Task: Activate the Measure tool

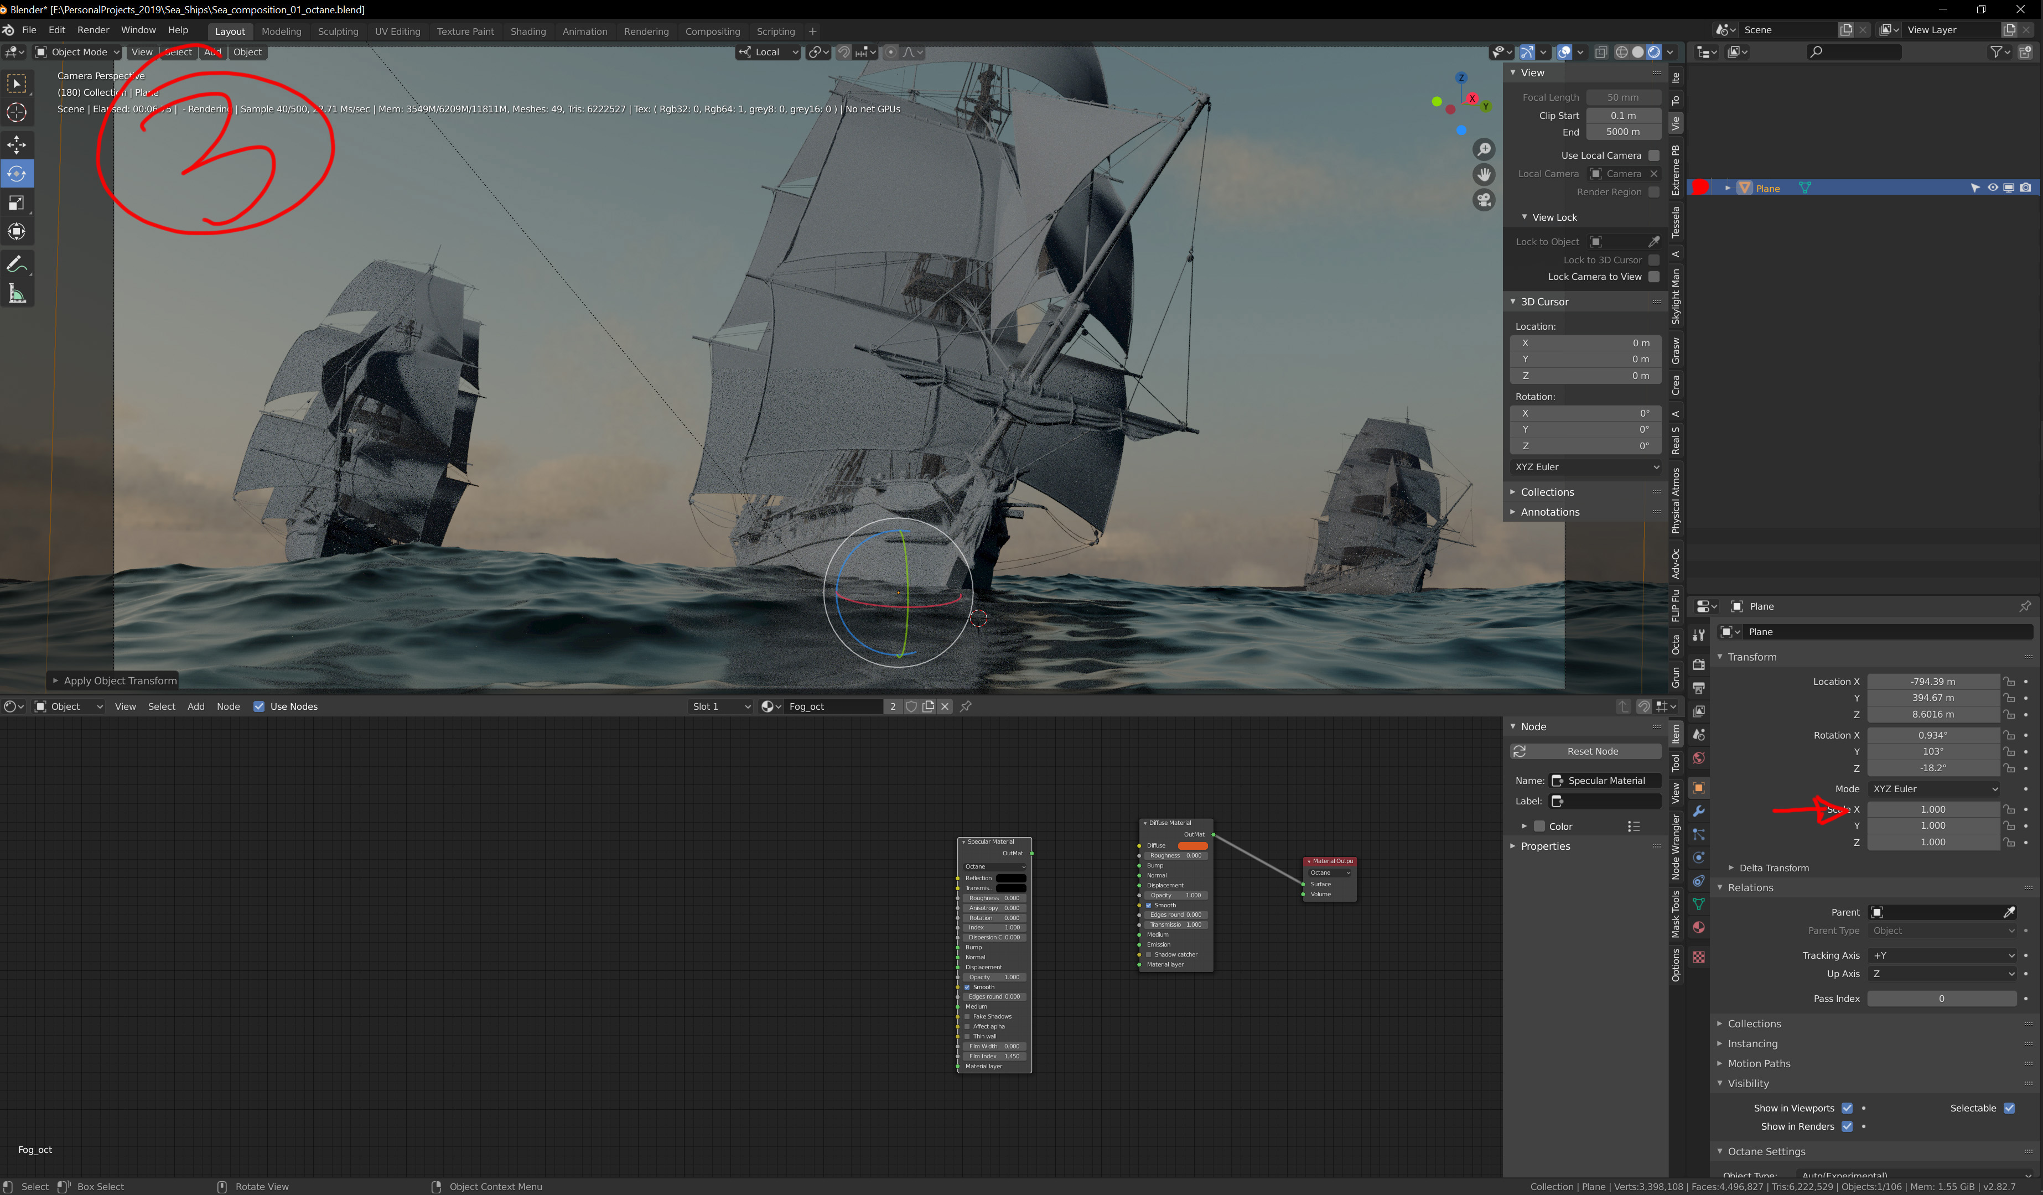Action: 17,293
